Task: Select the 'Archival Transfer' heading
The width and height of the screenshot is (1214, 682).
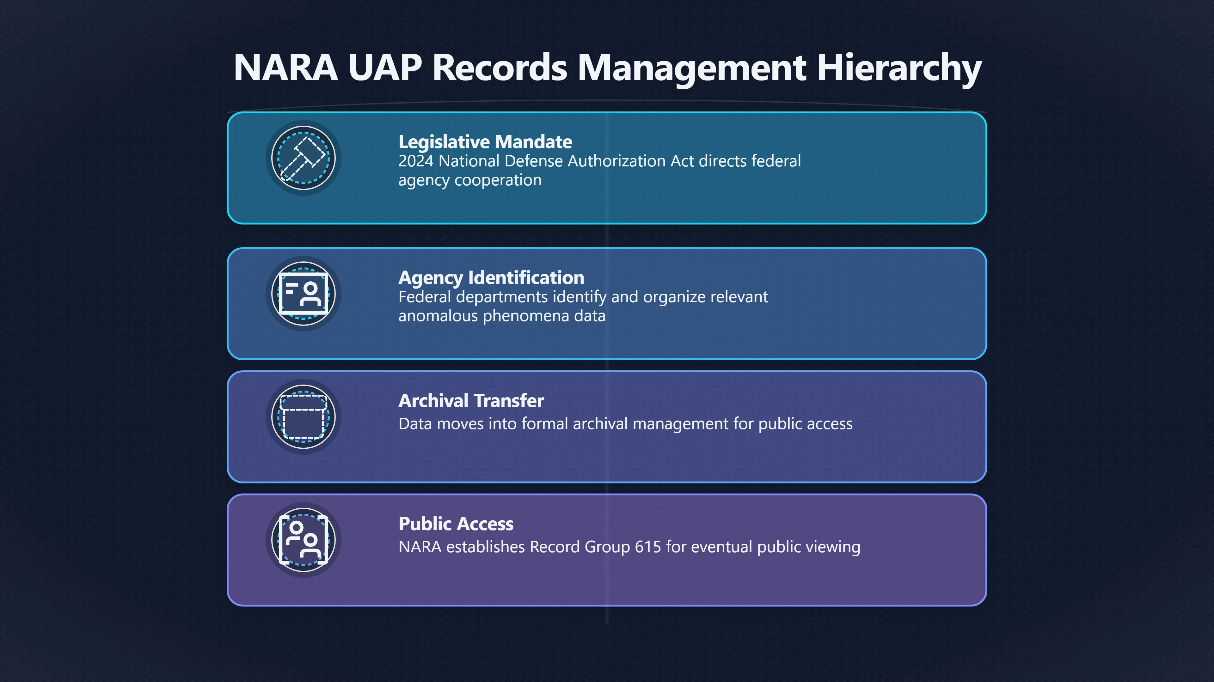Action: pos(471,401)
